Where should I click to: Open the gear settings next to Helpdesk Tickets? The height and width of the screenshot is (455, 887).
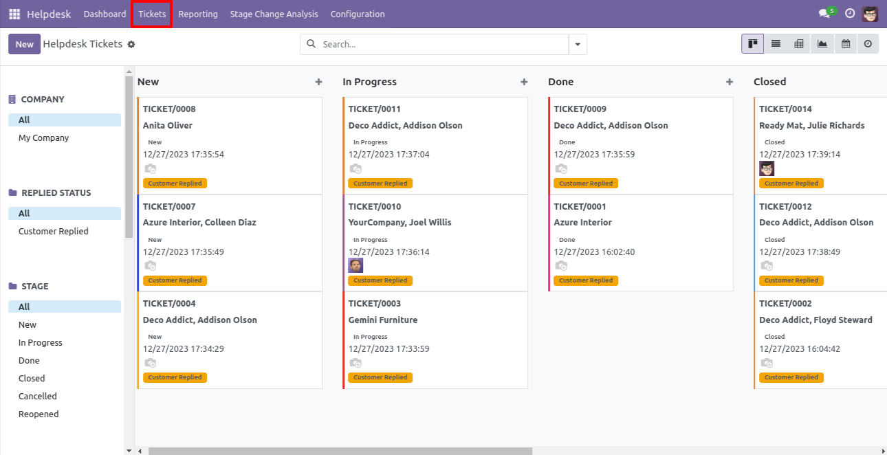click(x=131, y=44)
